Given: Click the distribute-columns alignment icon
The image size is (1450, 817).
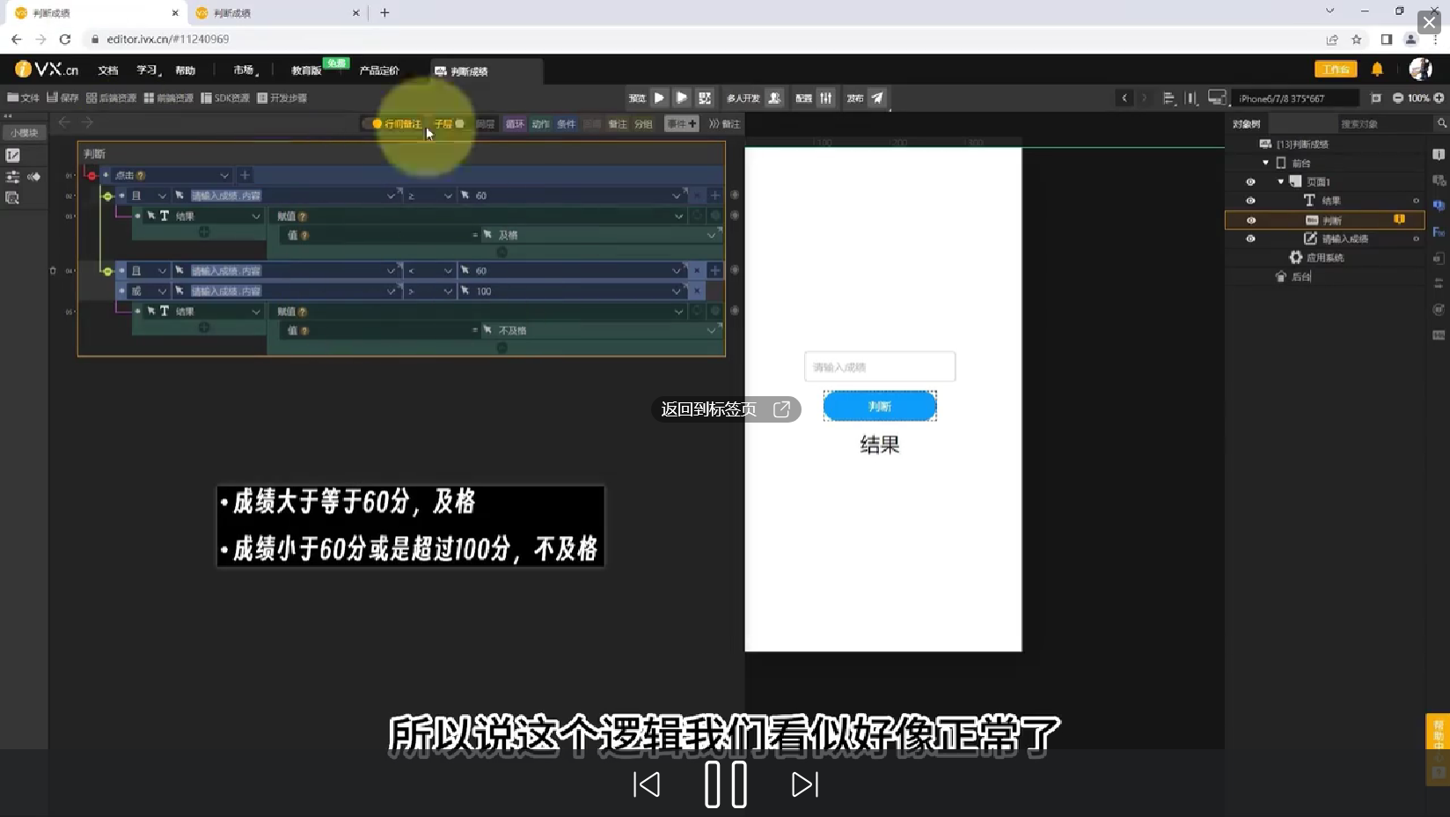Looking at the screenshot, I should click(x=1191, y=98).
